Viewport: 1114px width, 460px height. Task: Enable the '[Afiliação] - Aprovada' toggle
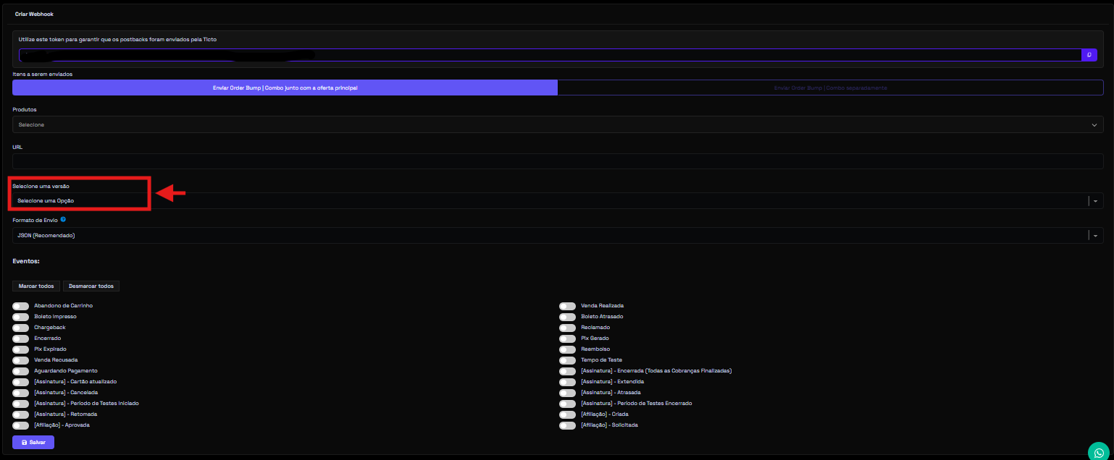(x=21, y=425)
